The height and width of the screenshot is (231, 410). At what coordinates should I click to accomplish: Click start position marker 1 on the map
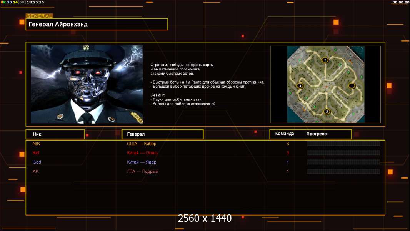pos(352,86)
